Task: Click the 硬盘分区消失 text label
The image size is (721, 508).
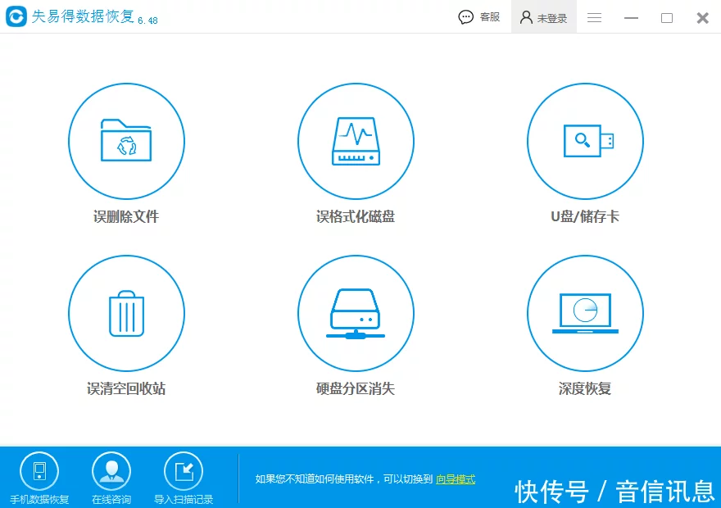Action: pyautogui.click(x=356, y=388)
